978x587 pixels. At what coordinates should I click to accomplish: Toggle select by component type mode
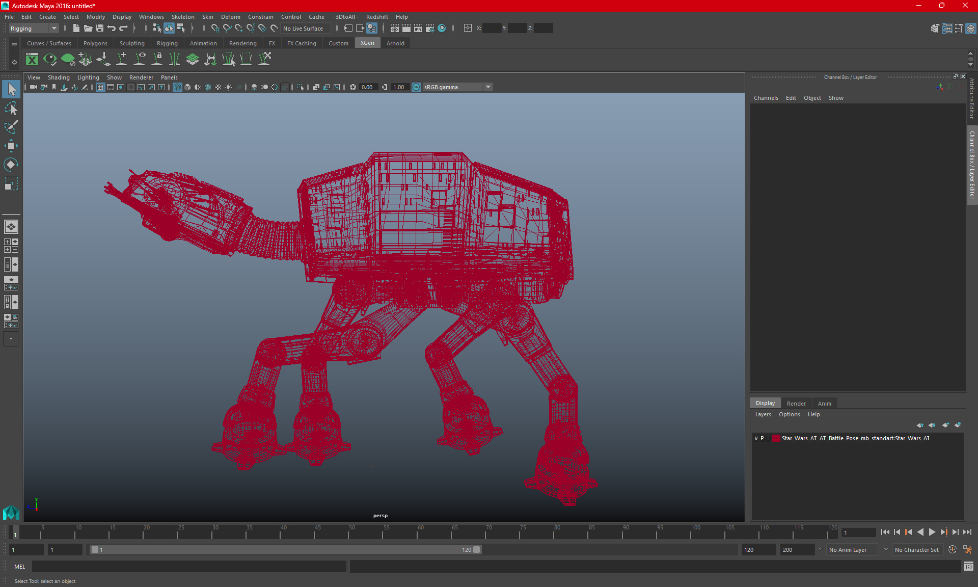tap(180, 29)
